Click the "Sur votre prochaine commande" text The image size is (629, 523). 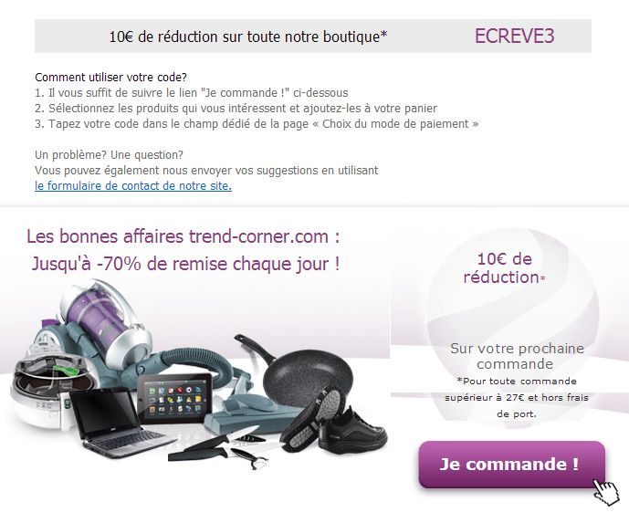click(x=517, y=356)
